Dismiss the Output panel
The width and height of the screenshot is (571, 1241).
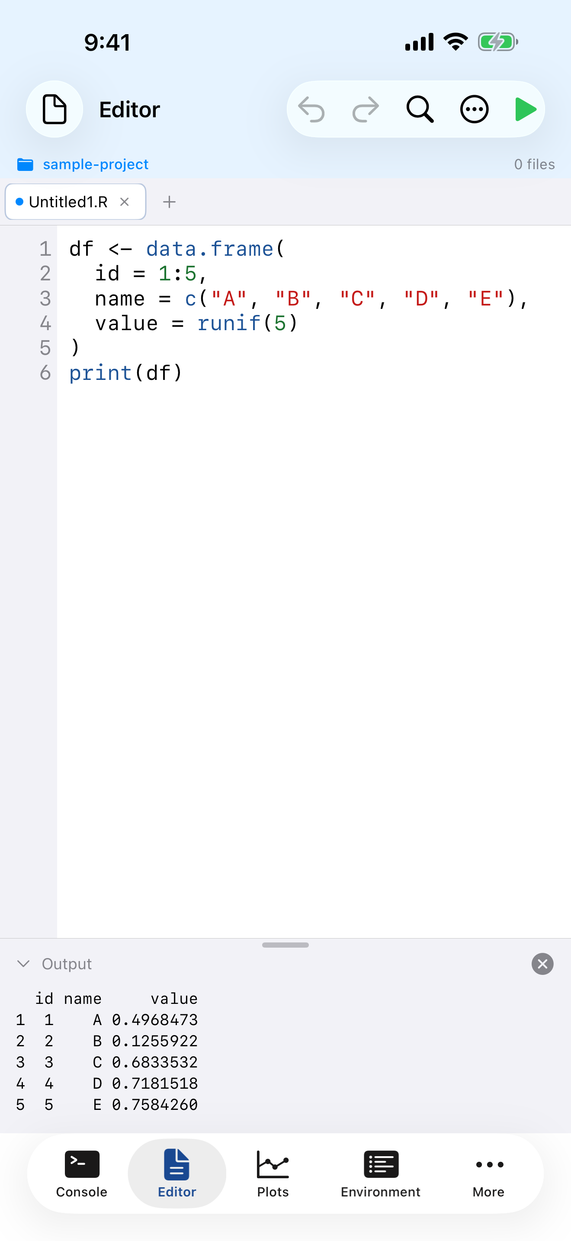pos(542,964)
